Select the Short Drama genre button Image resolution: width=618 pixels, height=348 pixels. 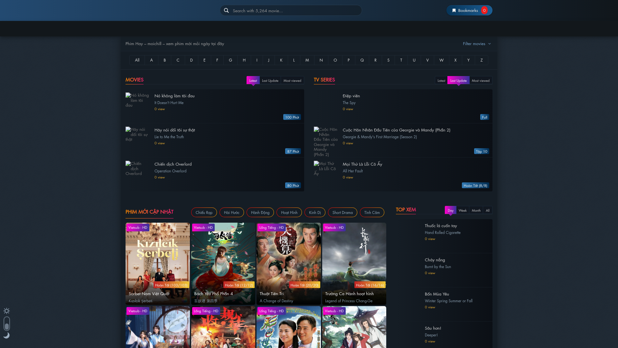(x=342, y=212)
